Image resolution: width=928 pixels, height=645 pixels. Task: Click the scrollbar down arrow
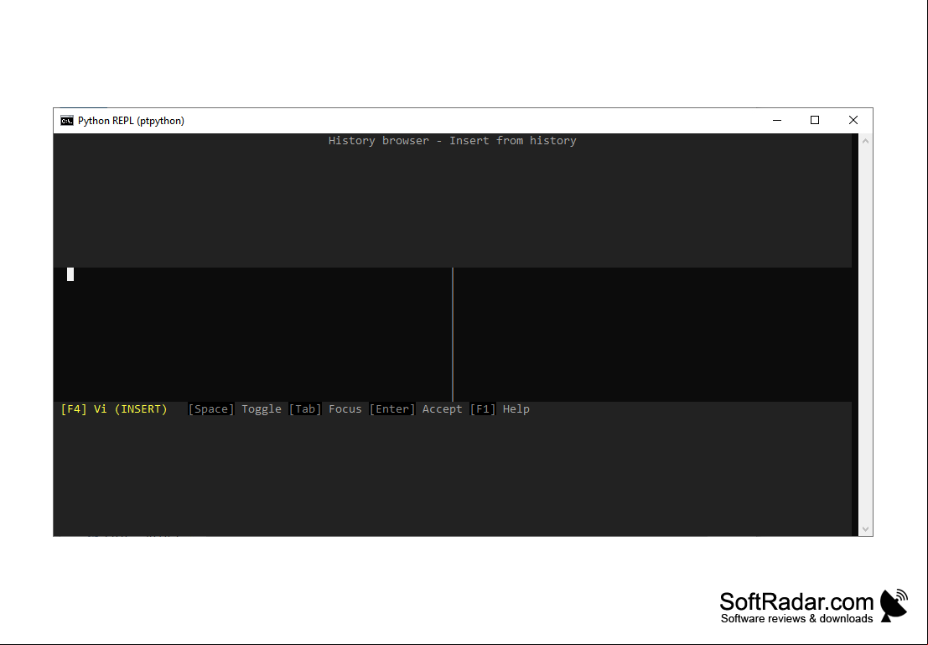(865, 529)
